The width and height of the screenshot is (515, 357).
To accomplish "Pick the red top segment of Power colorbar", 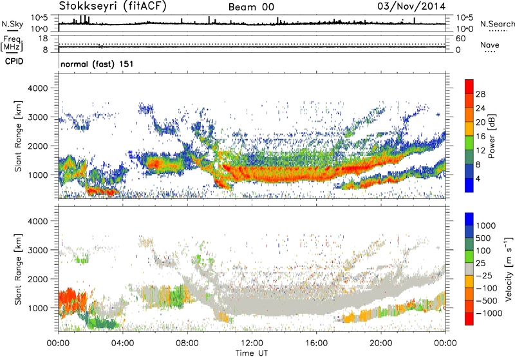I will click(x=469, y=86).
